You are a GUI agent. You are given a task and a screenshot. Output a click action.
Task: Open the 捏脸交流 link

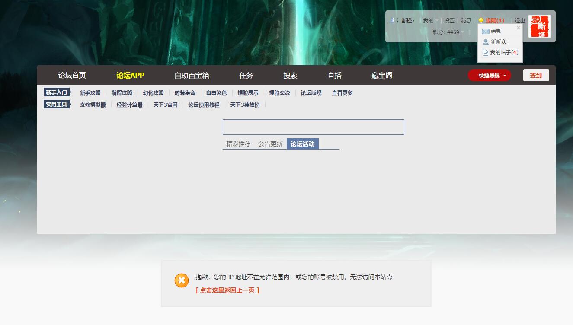coord(279,93)
